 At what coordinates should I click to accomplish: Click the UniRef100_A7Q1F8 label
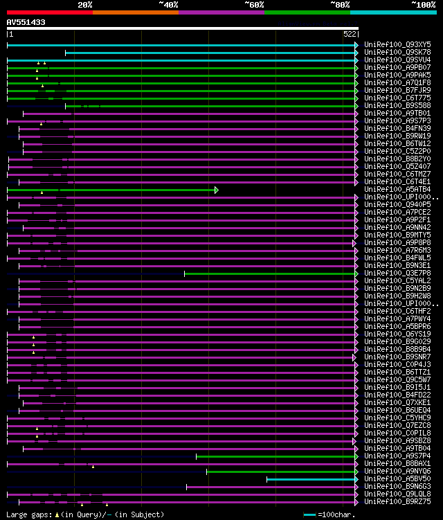click(x=397, y=82)
